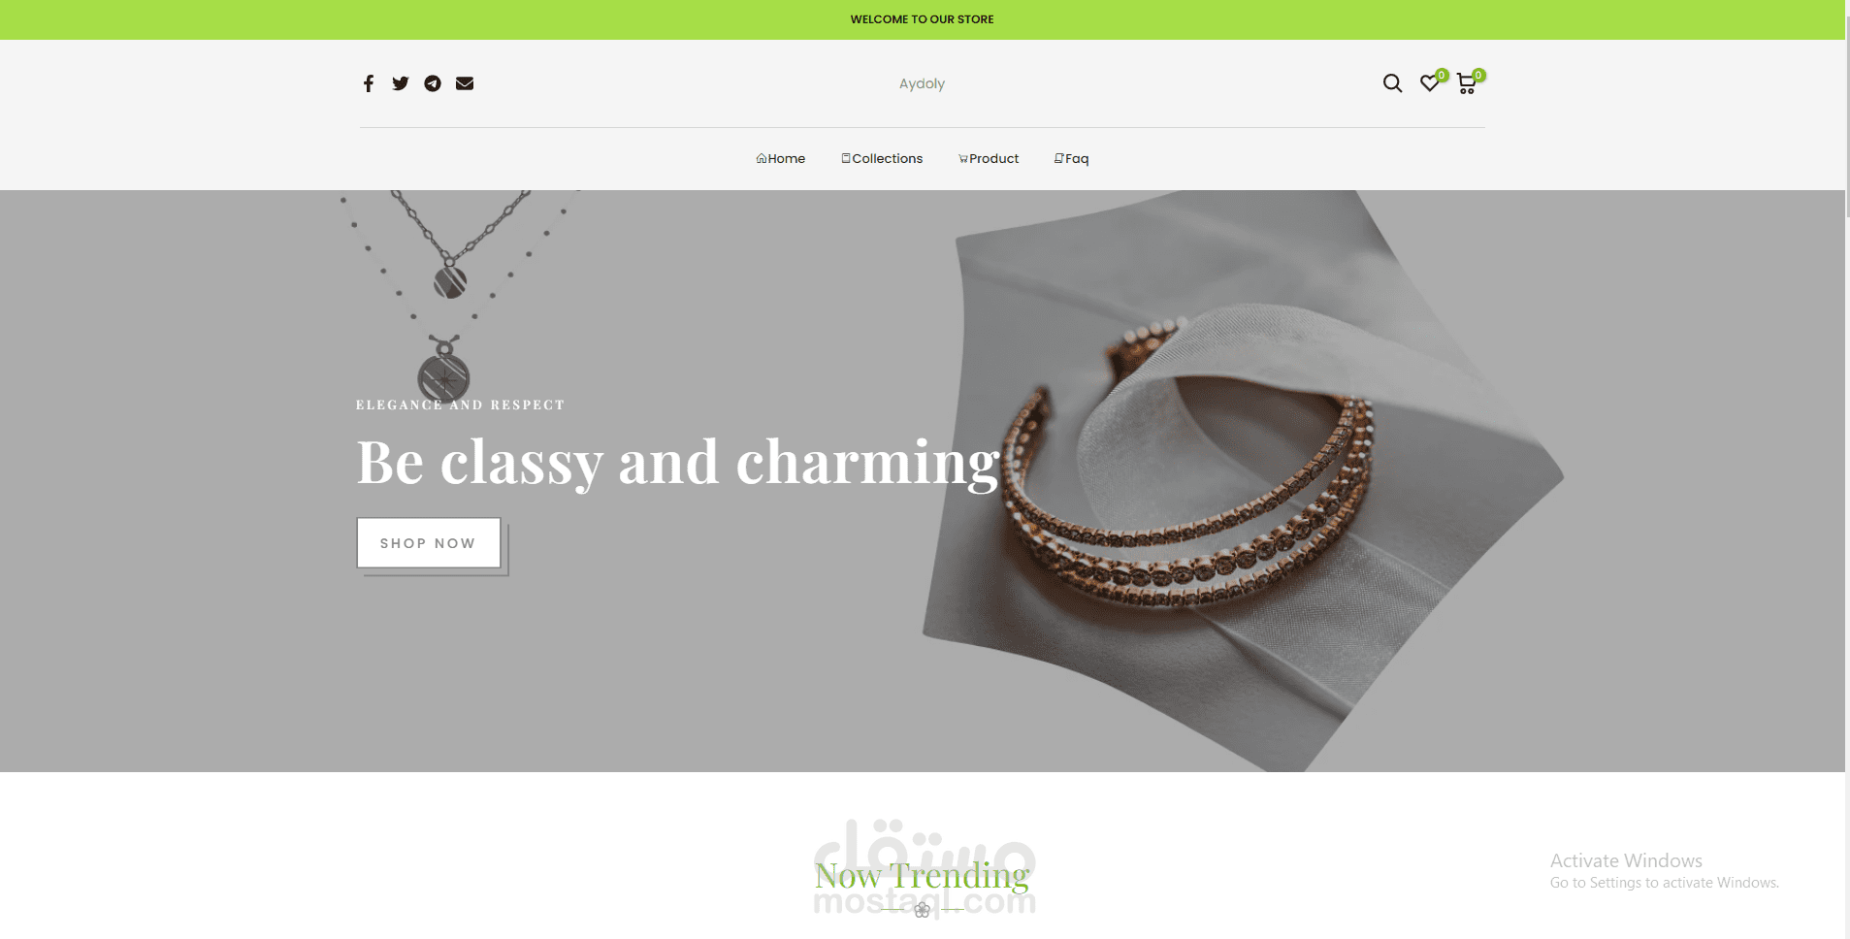Viewport: 1850px width, 939px height.
Task: Open the shopping cart icon
Action: click(1466, 84)
